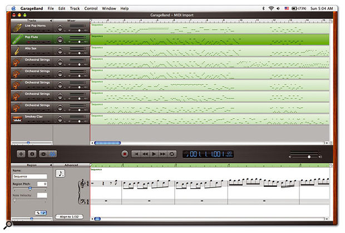Viewport: 345px width, 233px height.
Task: Click the Mixer column header
Action: 71,21
